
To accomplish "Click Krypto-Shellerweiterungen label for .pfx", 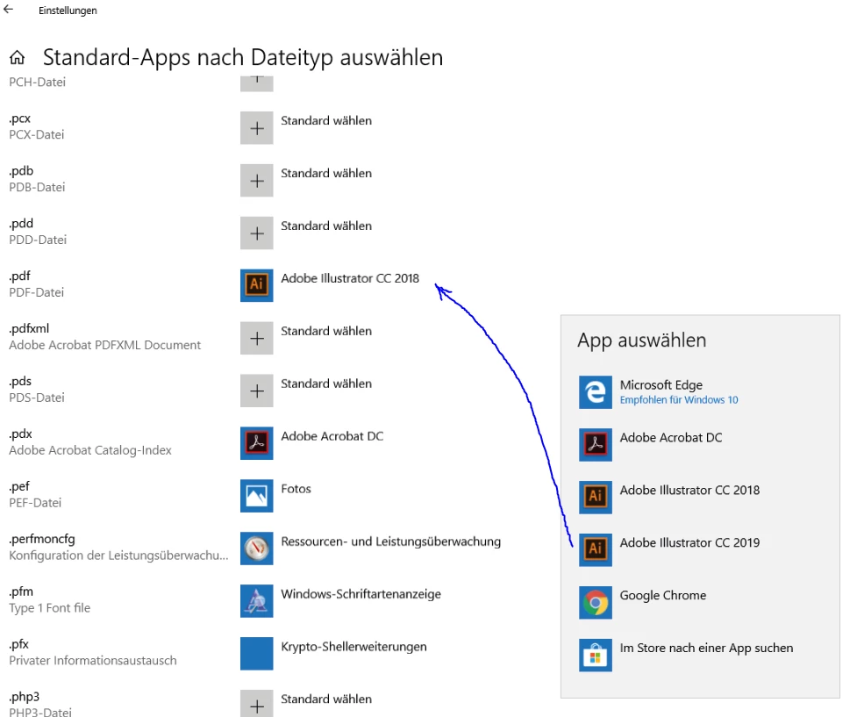I will click(354, 647).
